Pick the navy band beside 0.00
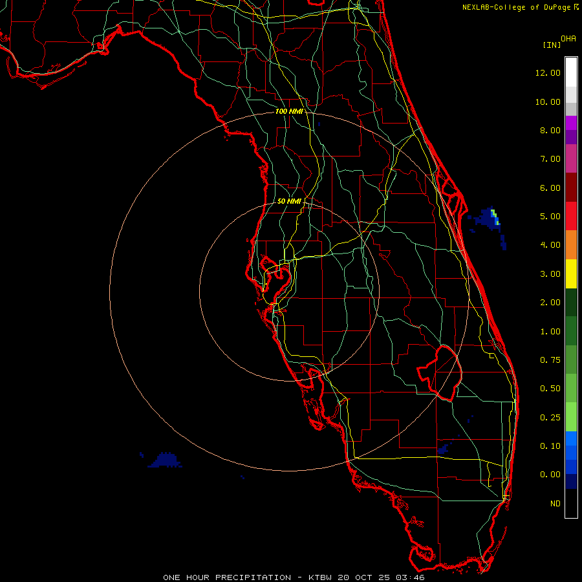The width and height of the screenshot is (582, 582). 571,481
